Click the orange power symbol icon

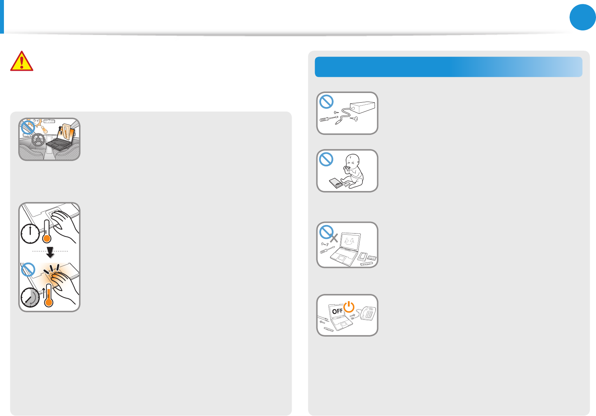point(349,307)
